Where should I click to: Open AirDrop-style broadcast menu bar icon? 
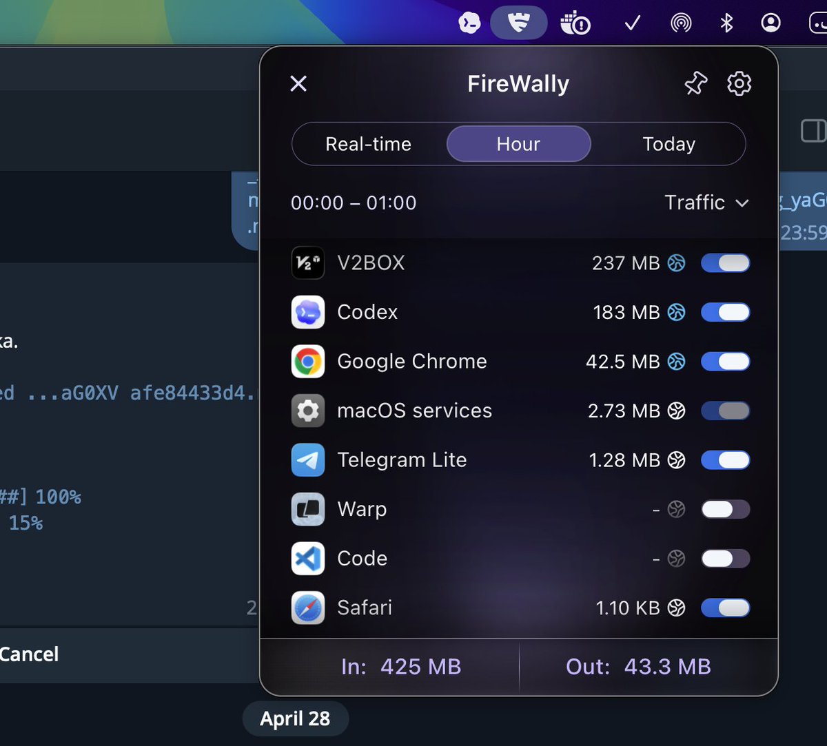tap(681, 23)
